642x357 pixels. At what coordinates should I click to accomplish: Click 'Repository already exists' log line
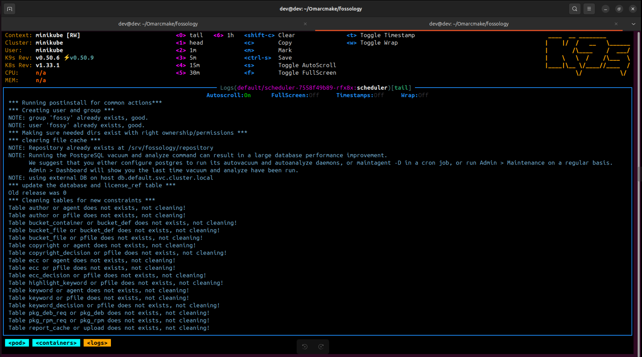click(x=111, y=148)
